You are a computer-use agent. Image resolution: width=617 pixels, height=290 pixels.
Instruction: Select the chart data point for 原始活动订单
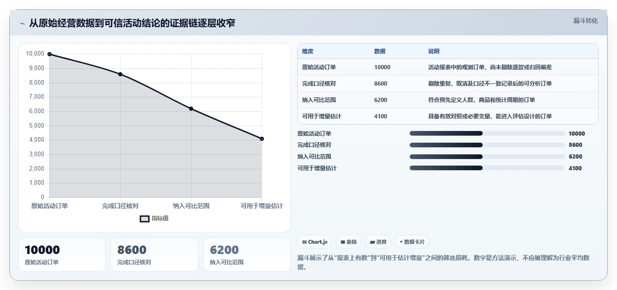coord(50,54)
